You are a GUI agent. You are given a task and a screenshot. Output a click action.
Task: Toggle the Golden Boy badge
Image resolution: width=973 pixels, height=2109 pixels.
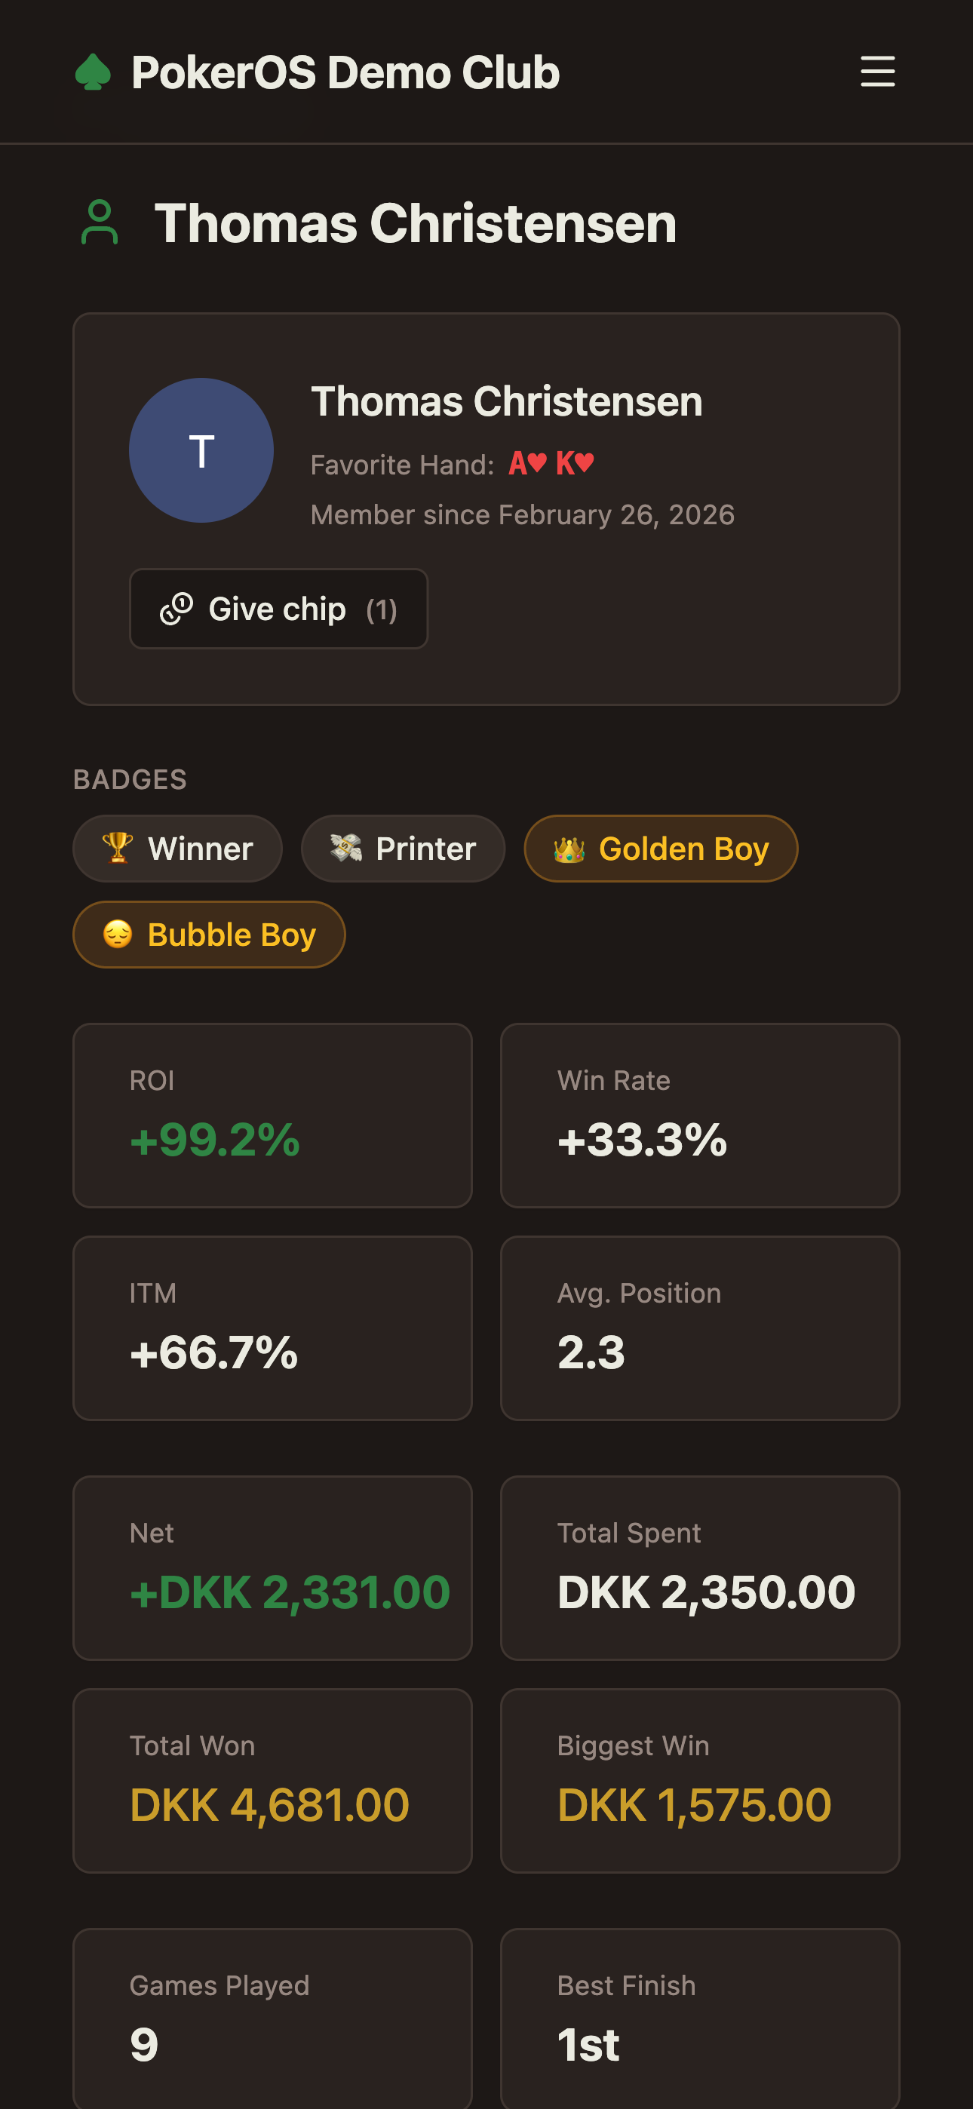click(x=660, y=848)
